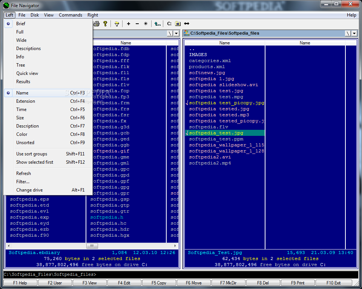Click the F3 View button

(90, 283)
